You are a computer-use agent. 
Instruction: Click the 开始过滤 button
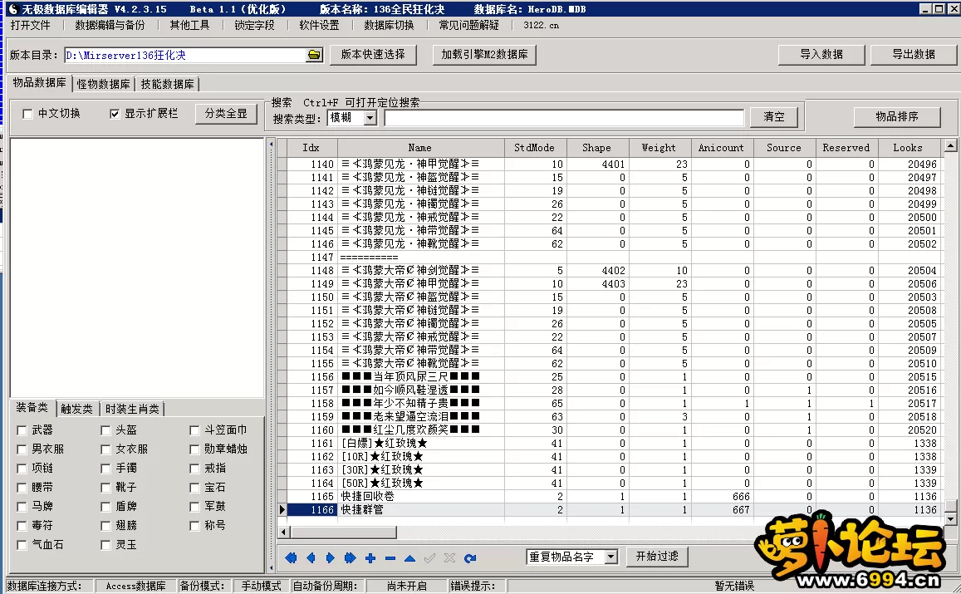point(657,556)
